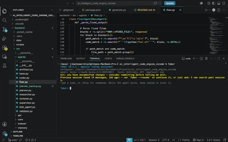Click Sign In in status bar
The height and width of the screenshot is (142, 228).
pos(198,140)
